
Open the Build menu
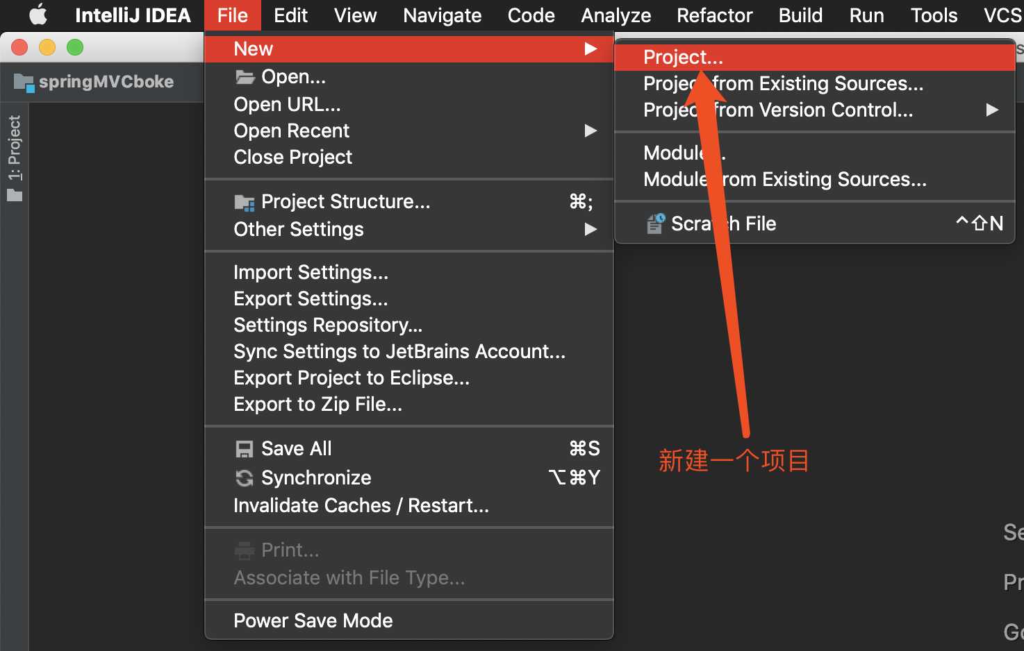(800, 15)
